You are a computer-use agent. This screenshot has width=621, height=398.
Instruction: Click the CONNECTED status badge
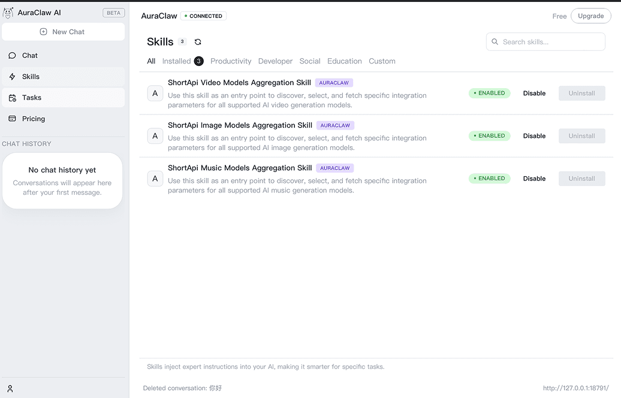pos(204,16)
